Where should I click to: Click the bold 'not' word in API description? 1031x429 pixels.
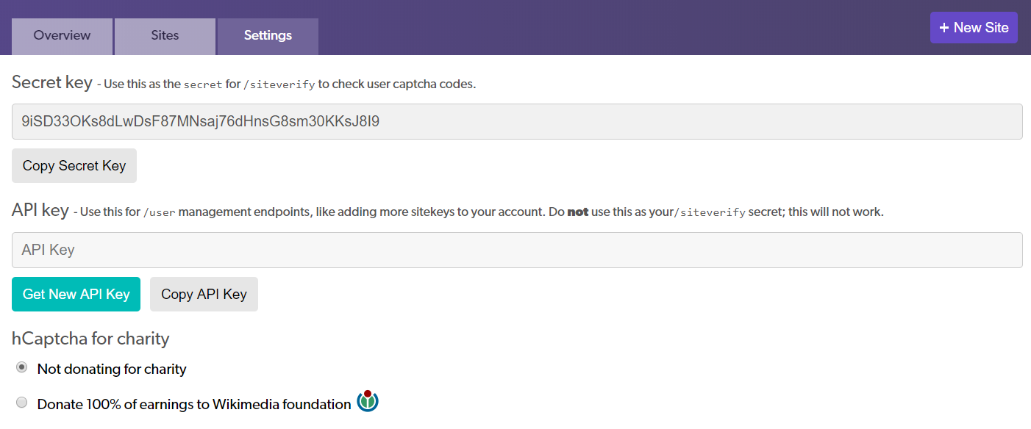(578, 212)
